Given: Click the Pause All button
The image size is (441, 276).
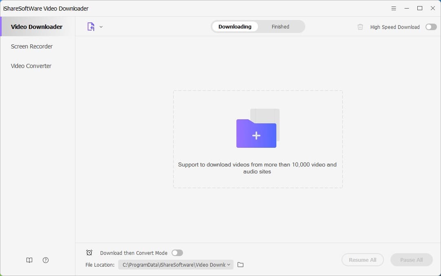Looking at the screenshot, I should [x=411, y=260].
